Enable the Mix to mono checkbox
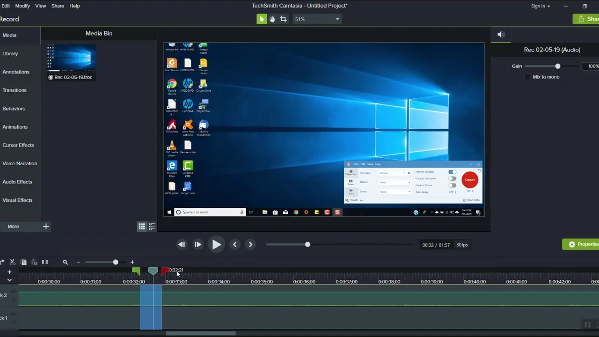 pyautogui.click(x=528, y=77)
